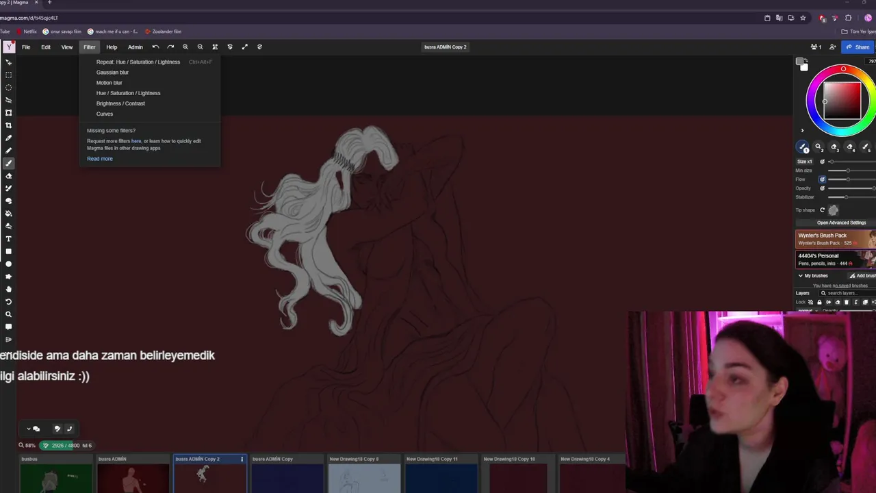This screenshot has height=493, width=876.
Task: Open the File menu
Action: pyautogui.click(x=26, y=47)
